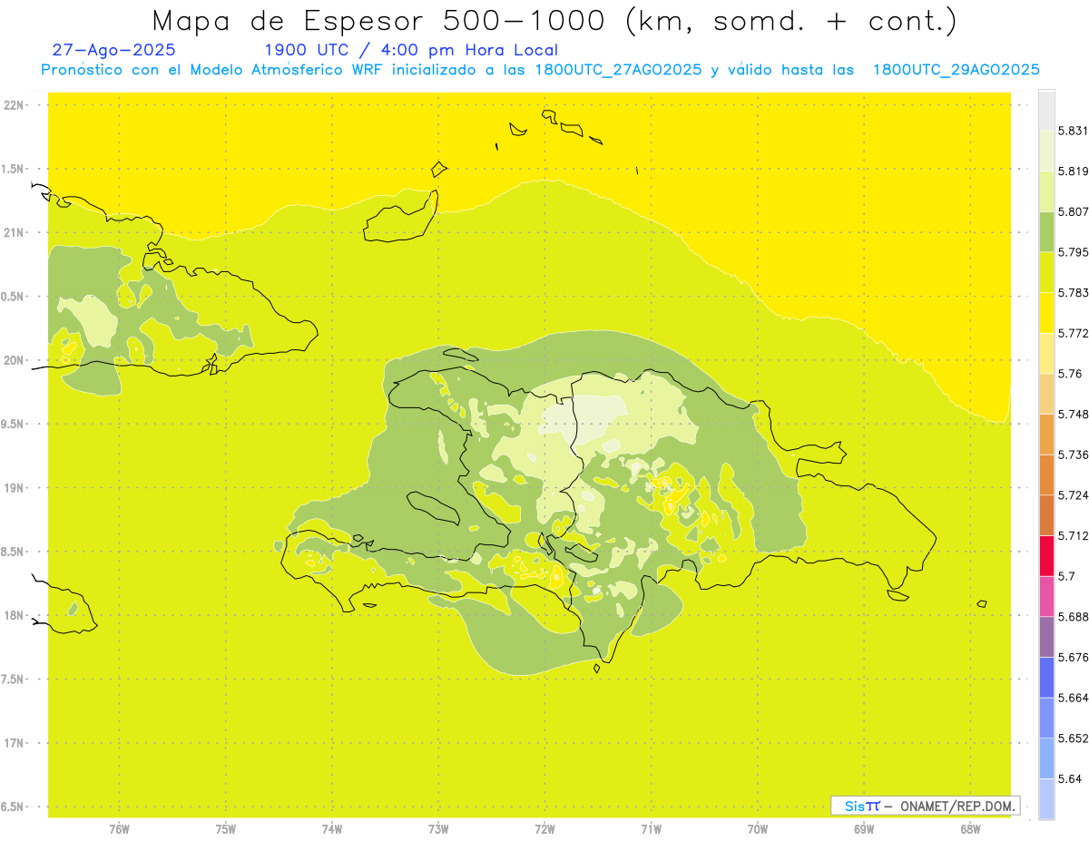Click the legend value '5.772'

[x=1073, y=333]
